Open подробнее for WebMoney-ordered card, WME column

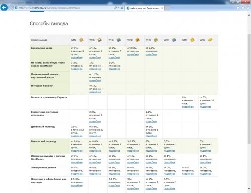pos(114,69)
